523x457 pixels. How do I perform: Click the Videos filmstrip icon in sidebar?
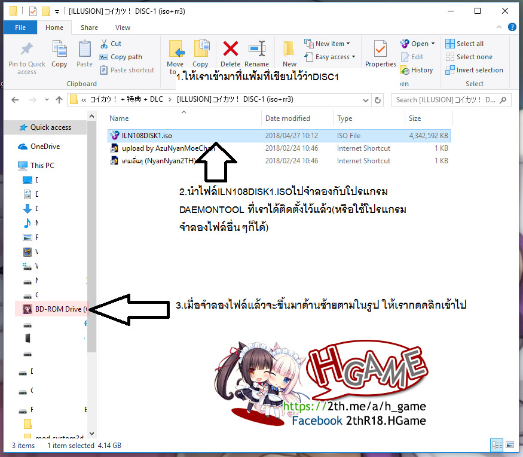click(x=27, y=252)
